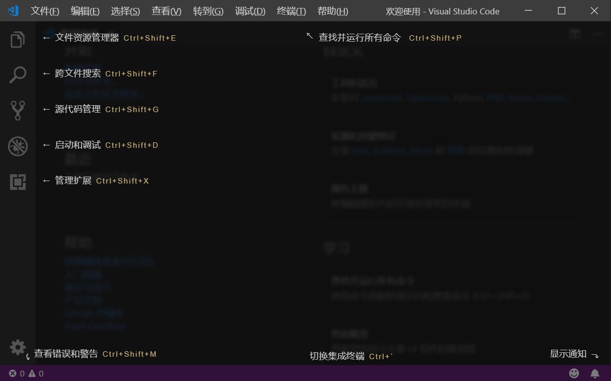This screenshot has height=381, width=611.
Task: Click the smiley feedback icon in the status bar
Action: (574, 373)
